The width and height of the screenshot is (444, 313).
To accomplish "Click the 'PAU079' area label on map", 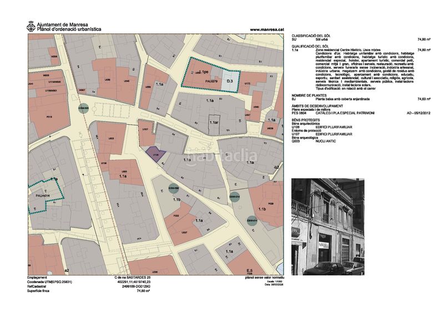I will pyautogui.click(x=211, y=81).
